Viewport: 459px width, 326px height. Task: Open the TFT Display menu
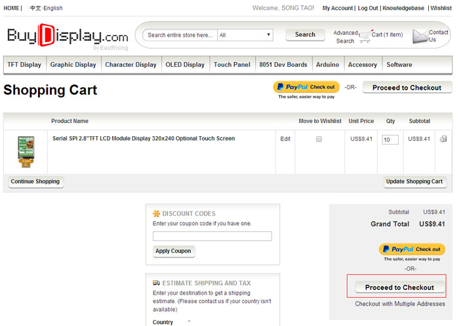[24, 65]
